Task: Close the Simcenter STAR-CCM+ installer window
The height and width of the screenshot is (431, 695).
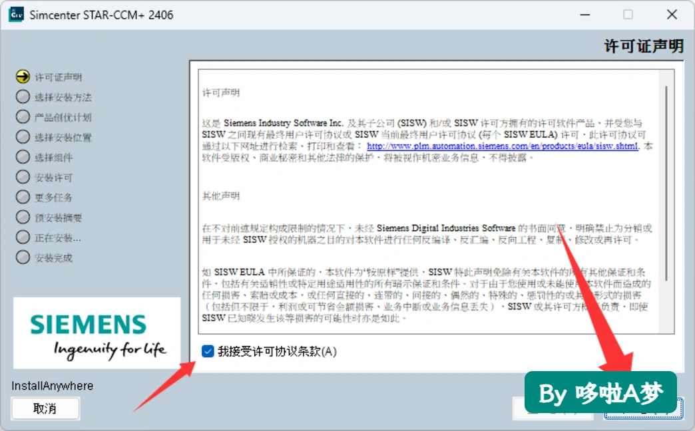Action: [x=672, y=15]
